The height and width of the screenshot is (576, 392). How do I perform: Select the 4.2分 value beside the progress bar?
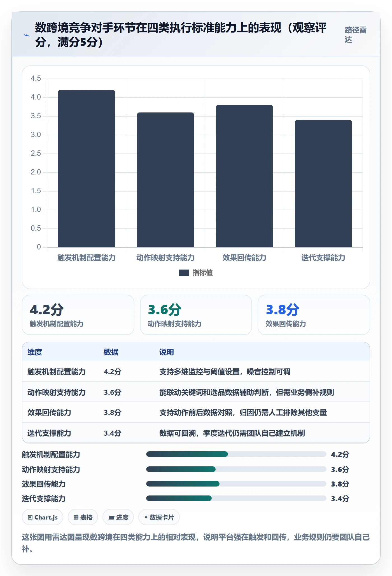pos(340,454)
